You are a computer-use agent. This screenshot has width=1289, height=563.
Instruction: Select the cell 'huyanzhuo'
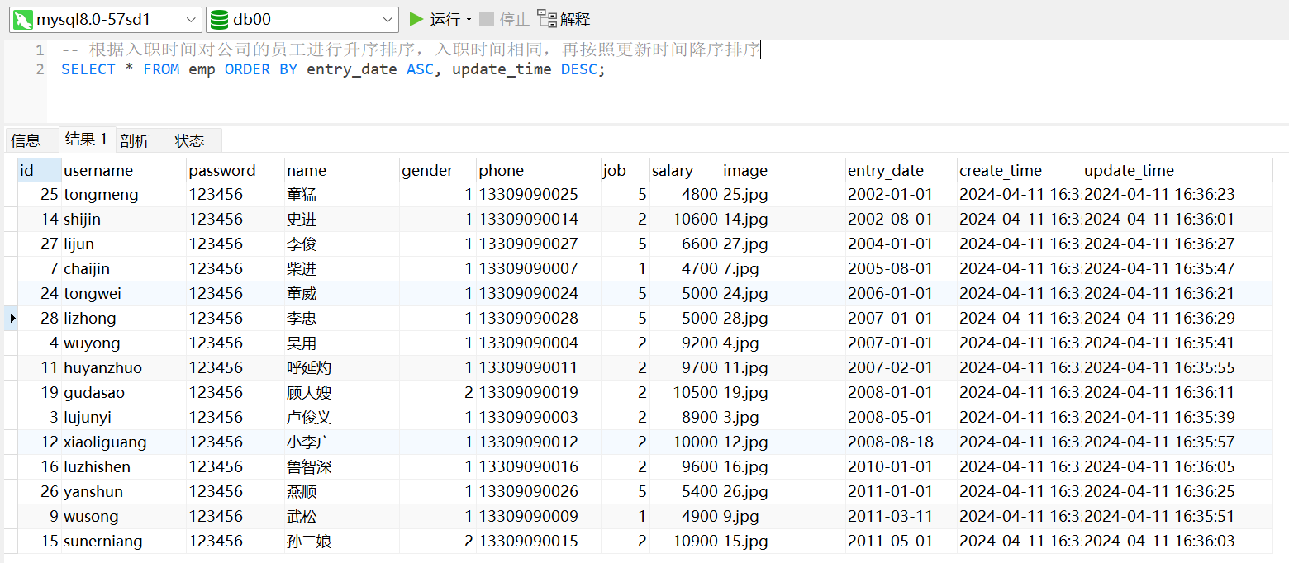(124, 368)
